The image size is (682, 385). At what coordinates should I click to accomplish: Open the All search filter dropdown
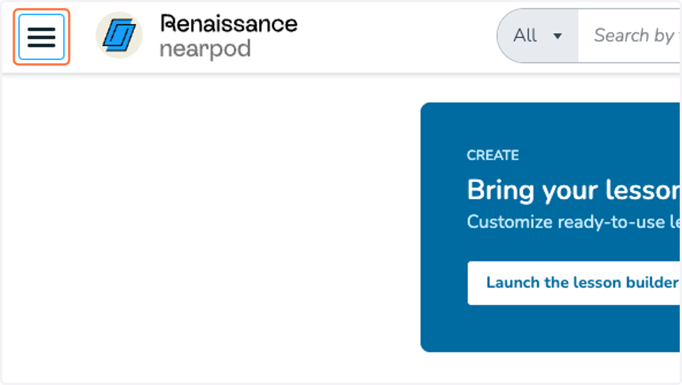538,36
